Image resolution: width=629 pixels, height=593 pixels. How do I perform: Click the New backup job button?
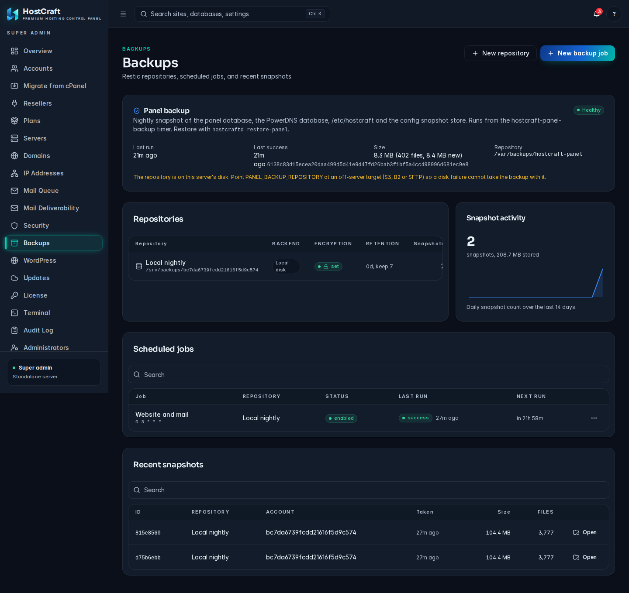tap(577, 53)
